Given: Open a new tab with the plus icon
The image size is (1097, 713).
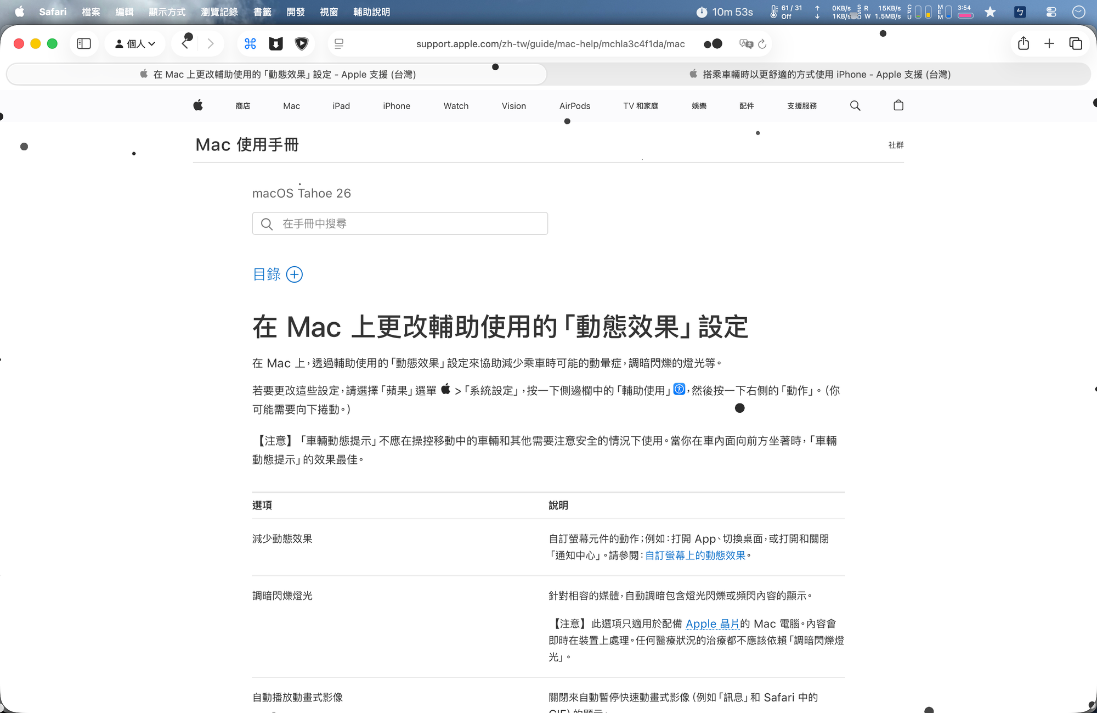Looking at the screenshot, I should tap(1049, 43).
